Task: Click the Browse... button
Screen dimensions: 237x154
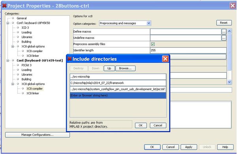Action: coord(125,68)
